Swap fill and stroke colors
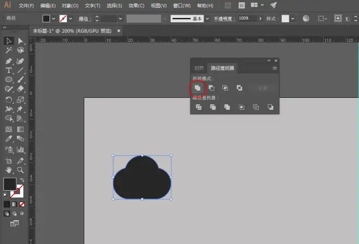Viewport: 359px width, 244px height. (x=22, y=180)
